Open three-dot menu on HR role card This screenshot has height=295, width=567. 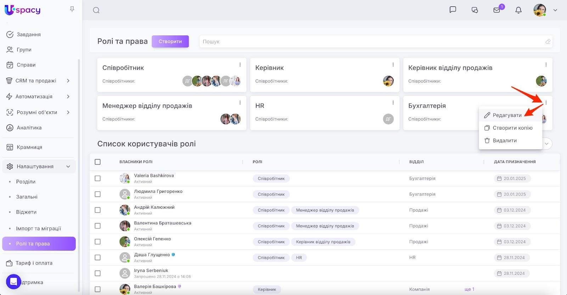click(393, 103)
